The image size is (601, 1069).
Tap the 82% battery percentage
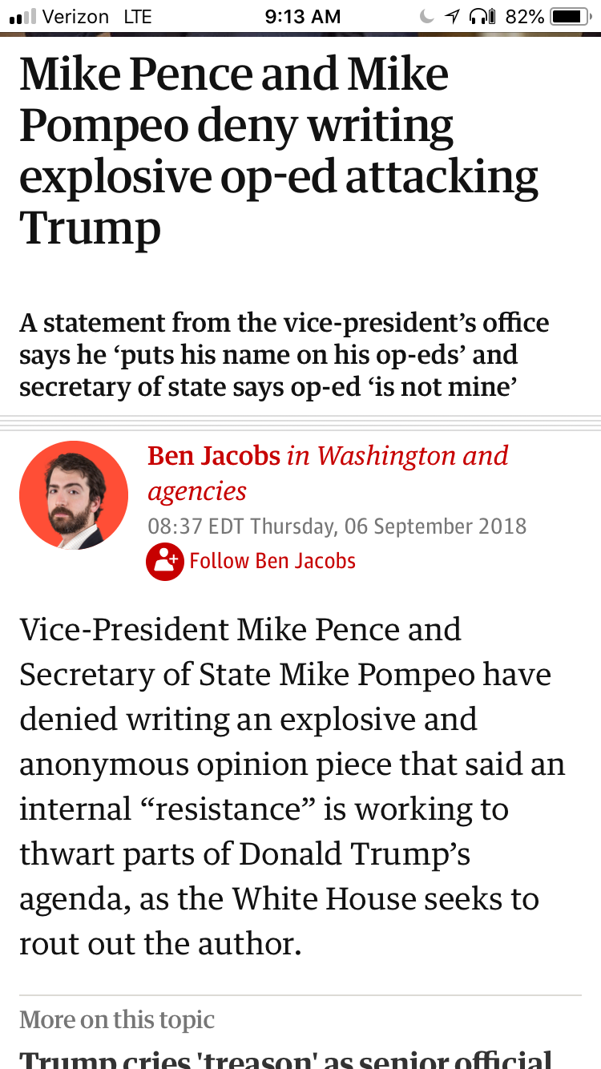[526, 16]
